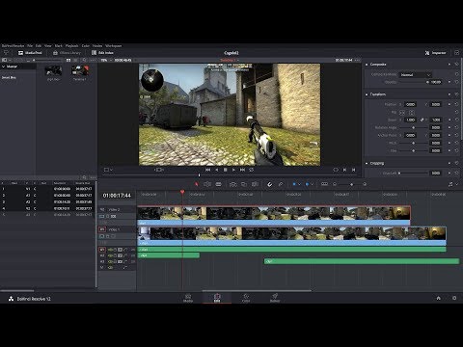Switch media pool to thumbnail view
This screenshot has width=463, height=347.
(68, 60)
